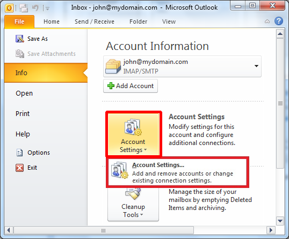
Task: Click the Account Information heading
Action: click(157, 46)
